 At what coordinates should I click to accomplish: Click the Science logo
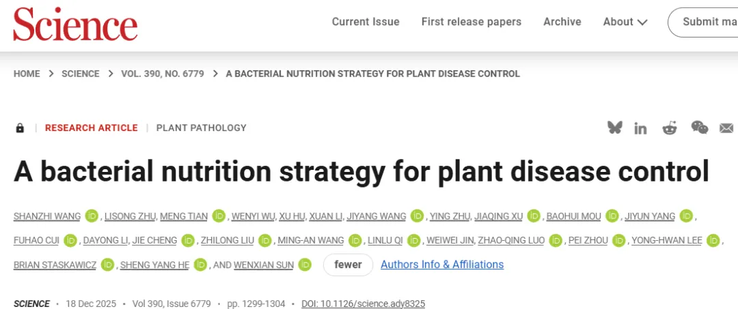click(75, 25)
